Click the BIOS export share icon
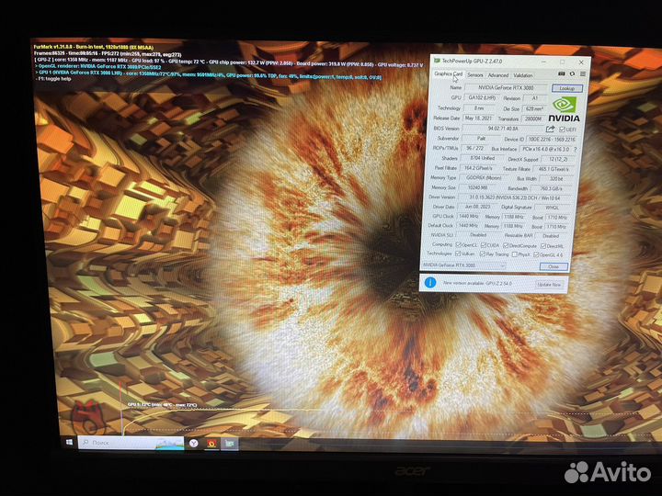 pyautogui.click(x=550, y=130)
